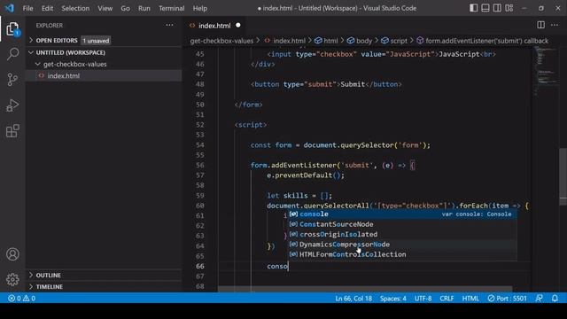Open the Accounts menu icon

tap(12, 254)
